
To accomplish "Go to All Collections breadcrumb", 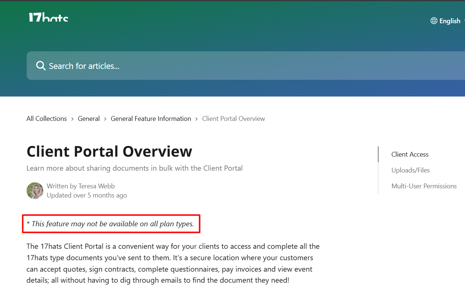I will point(47,119).
